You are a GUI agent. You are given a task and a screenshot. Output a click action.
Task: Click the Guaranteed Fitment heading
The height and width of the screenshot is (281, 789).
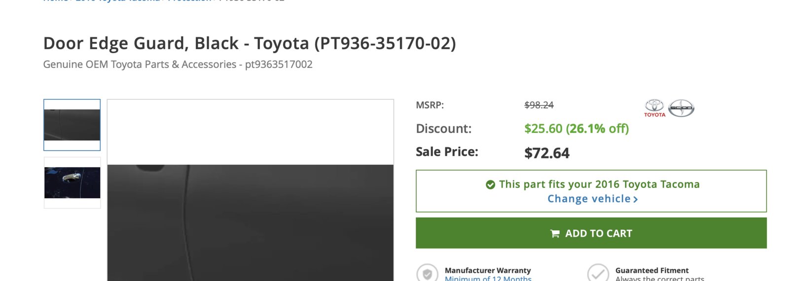[652, 270]
